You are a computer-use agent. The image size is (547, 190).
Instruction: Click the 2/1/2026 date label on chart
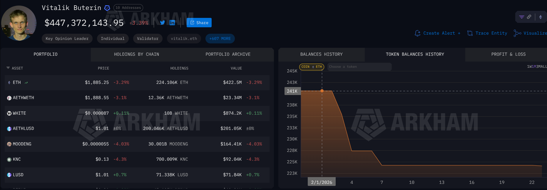(322, 182)
